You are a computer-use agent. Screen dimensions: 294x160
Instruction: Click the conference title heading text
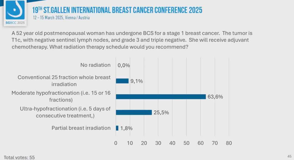117,10
